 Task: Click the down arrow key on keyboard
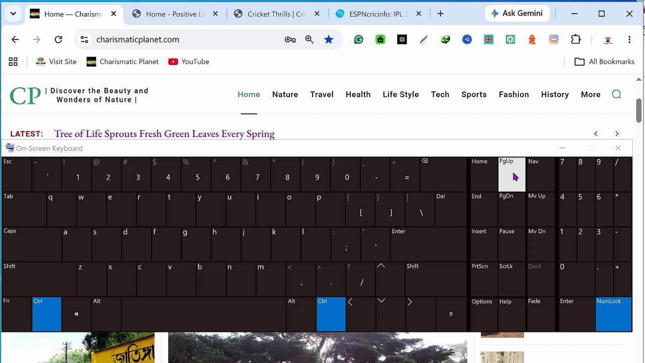click(390, 314)
